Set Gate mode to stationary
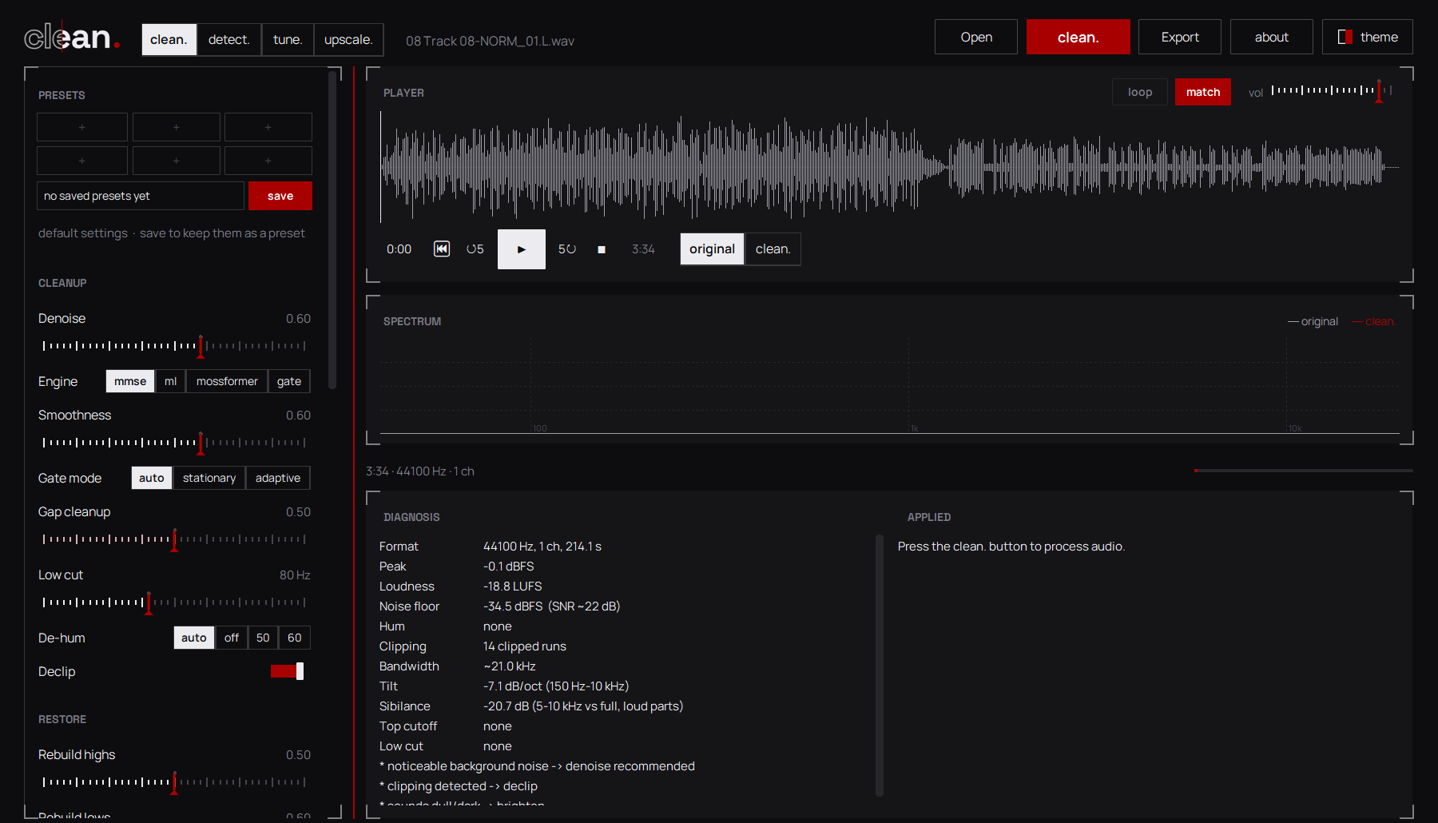Image resolution: width=1438 pixels, height=823 pixels. point(209,478)
